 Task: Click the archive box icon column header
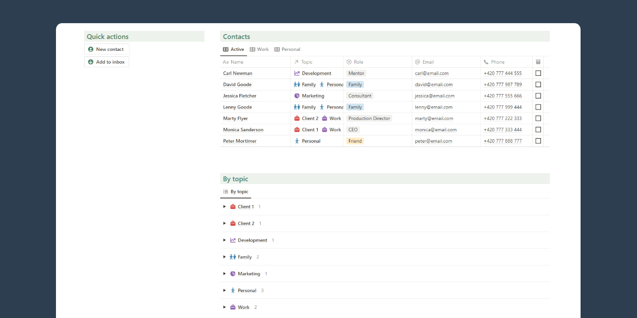[538, 62]
